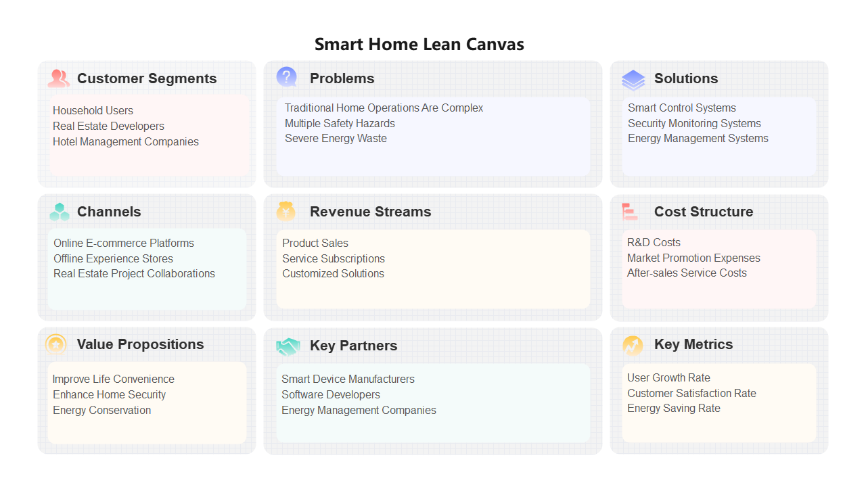This screenshot has width=866, height=487.
Task: Select the Customer Satisfaction Rate metric
Action: [x=691, y=393]
